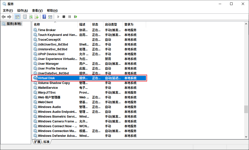Select the Virtual Disk service row
Image resolution: width=249 pixels, height=150 pixels.
(x=89, y=78)
